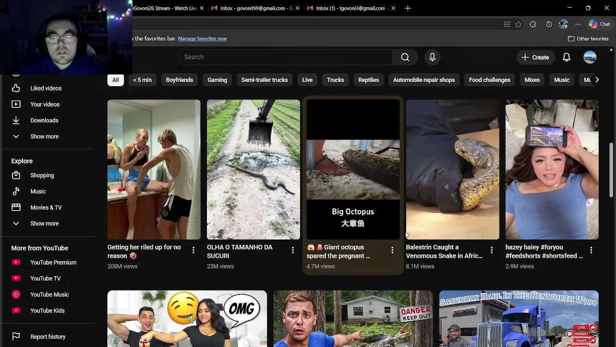Image resolution: width=616 pixels, height=347 pixels.
Task: Select the Food challenges chip
Action: click(489, 80)
